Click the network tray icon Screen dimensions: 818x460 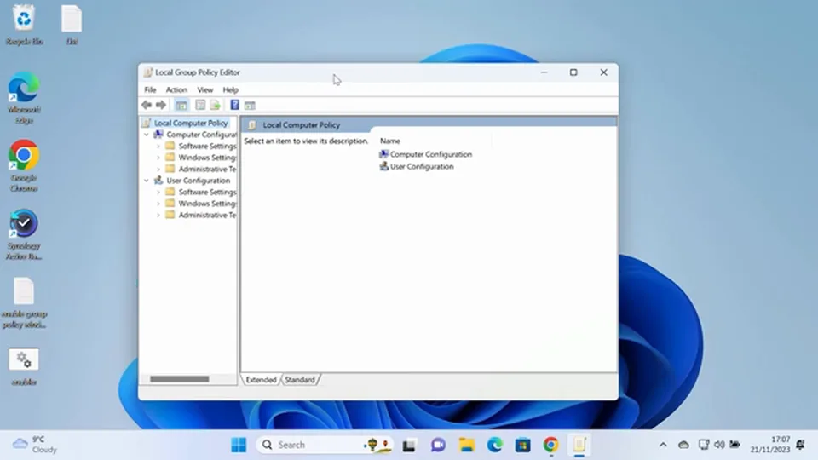(x=704, y=445)
